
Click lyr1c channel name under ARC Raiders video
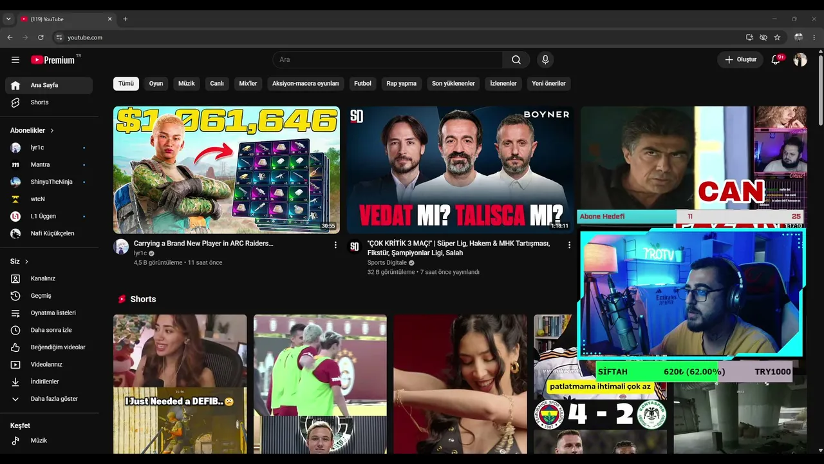[x=140, y=253]
